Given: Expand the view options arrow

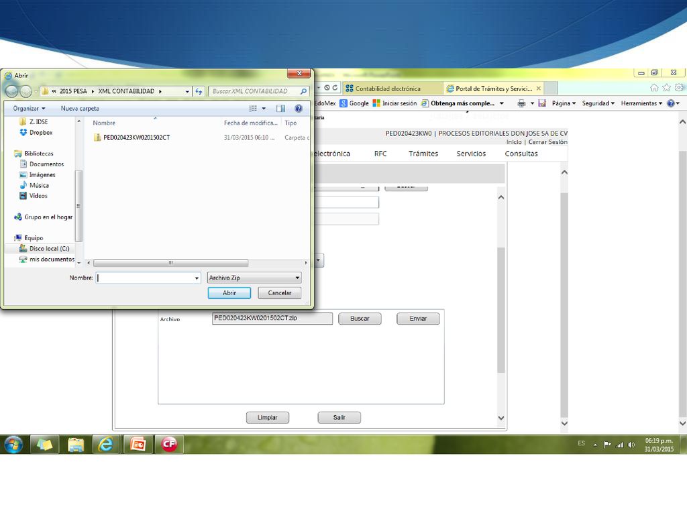Looking at the screenshot, I should coord(264,108).
